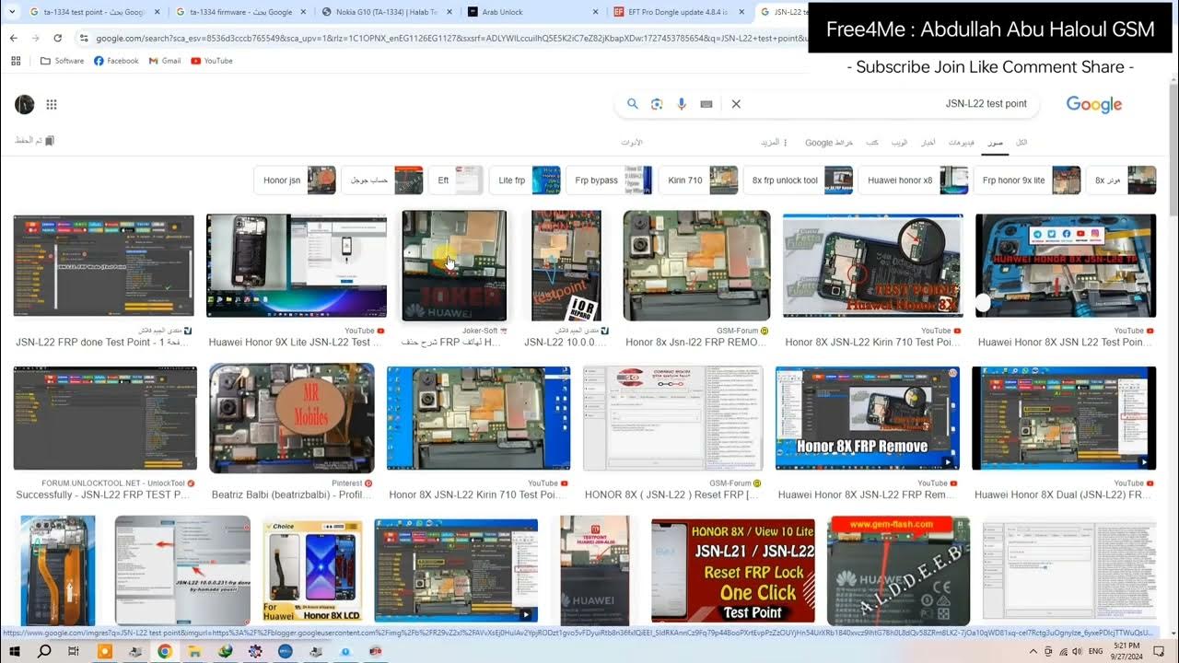Image resolution: width=1179 pixels, height=663 pixels.
Task: Open the YouTube bookmark
Action: 212,61
